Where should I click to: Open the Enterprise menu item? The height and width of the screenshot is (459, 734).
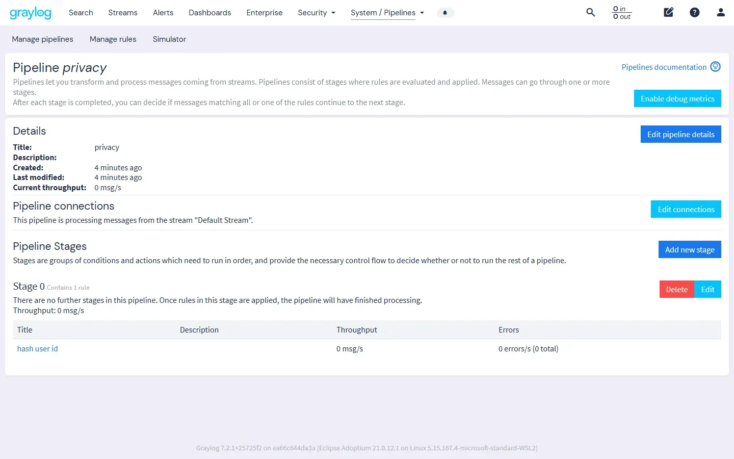point(264,13)
